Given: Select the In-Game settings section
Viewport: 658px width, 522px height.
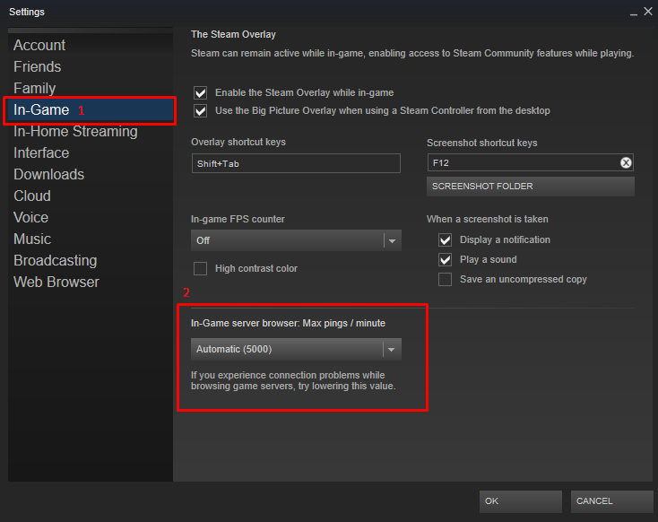Looking at the screenshot, I should [x=90, y=110].
